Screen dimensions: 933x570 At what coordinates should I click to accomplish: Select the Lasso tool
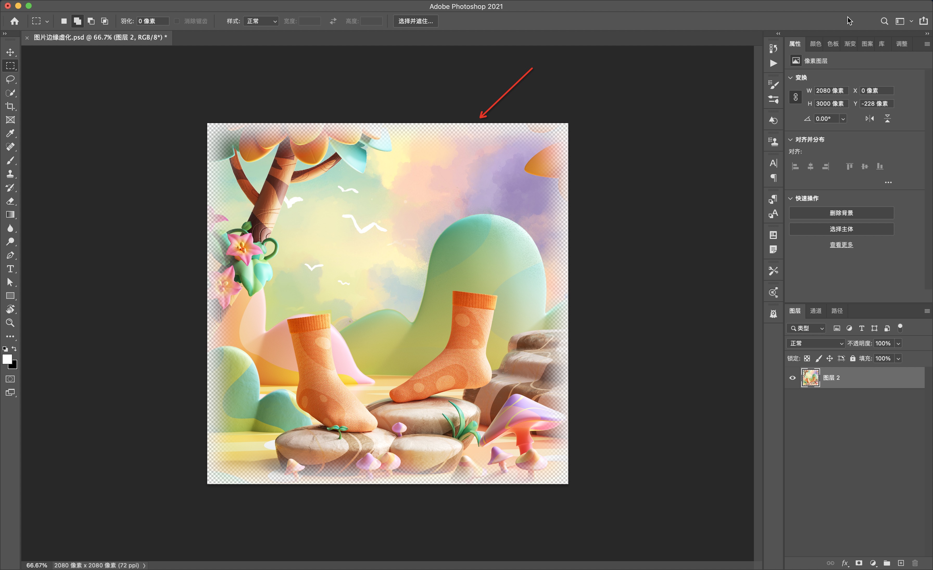[x=10, y=79]
